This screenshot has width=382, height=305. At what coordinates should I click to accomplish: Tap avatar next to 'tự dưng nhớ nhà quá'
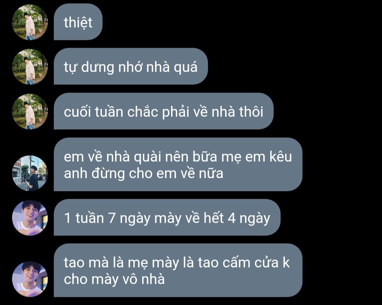pyautogui.click(x=30, y=67)
